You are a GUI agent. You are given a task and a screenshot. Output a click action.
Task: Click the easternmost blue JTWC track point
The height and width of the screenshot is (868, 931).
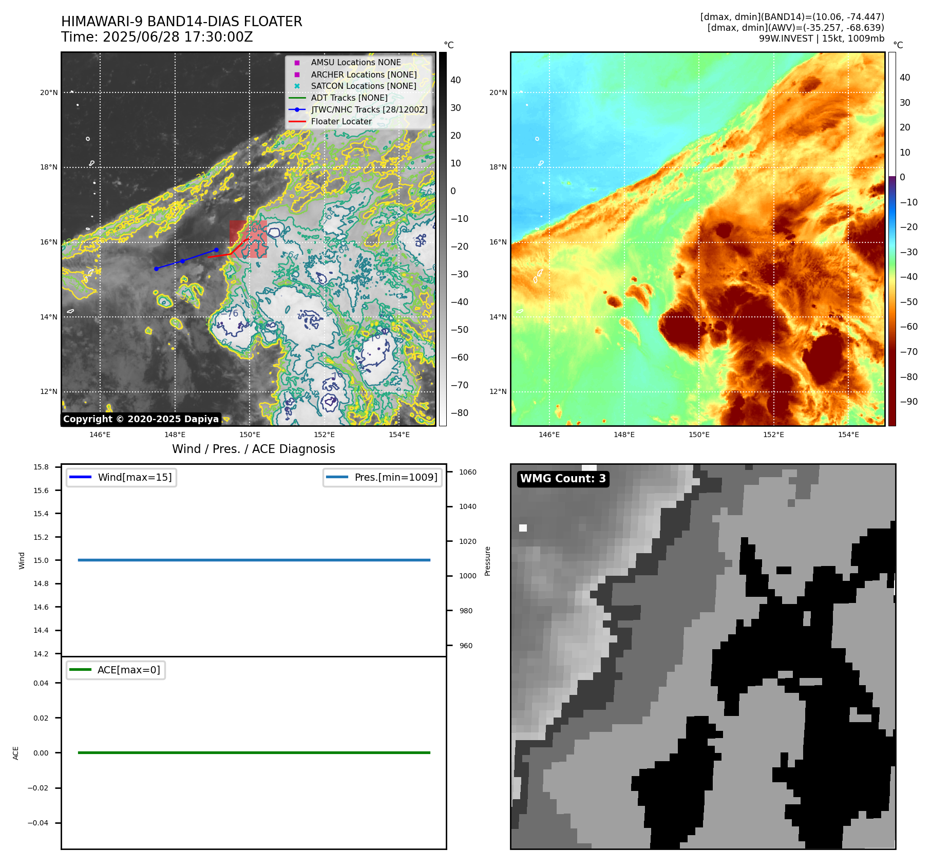(216, 250)
